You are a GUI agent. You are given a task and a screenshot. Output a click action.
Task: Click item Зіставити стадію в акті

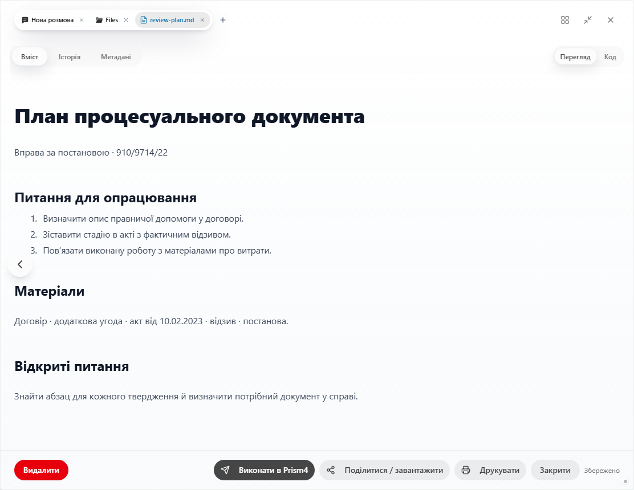(x=137, y=234)
